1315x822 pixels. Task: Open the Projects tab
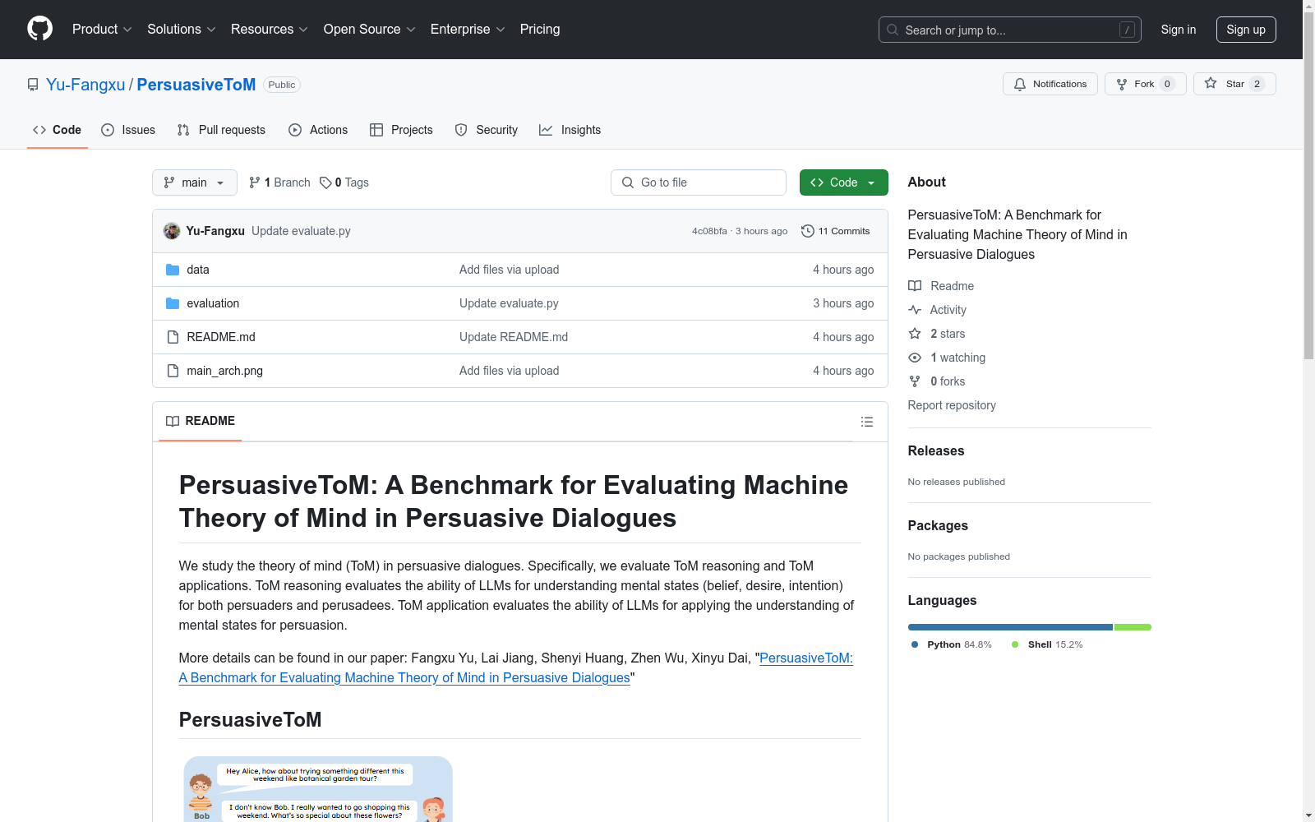tap(401, 130)
